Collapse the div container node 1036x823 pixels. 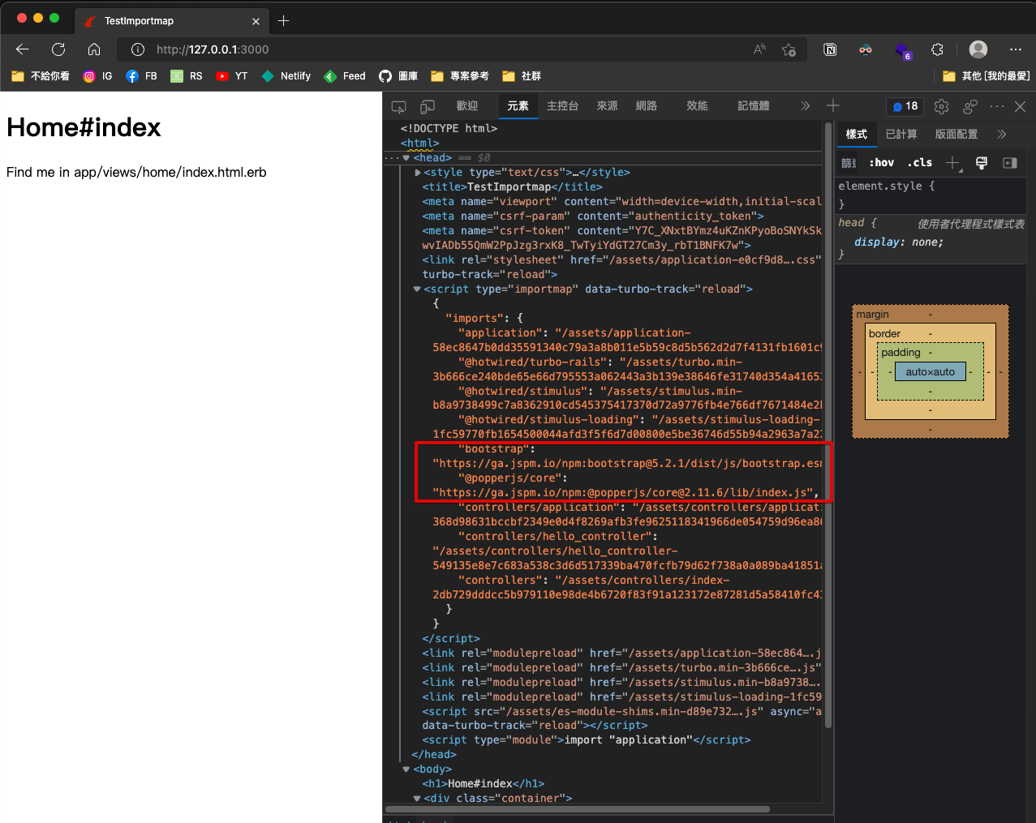pos(417,799)
